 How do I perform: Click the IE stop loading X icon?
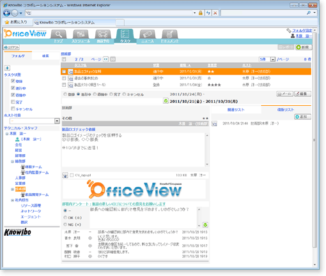[x=215, y=13]
